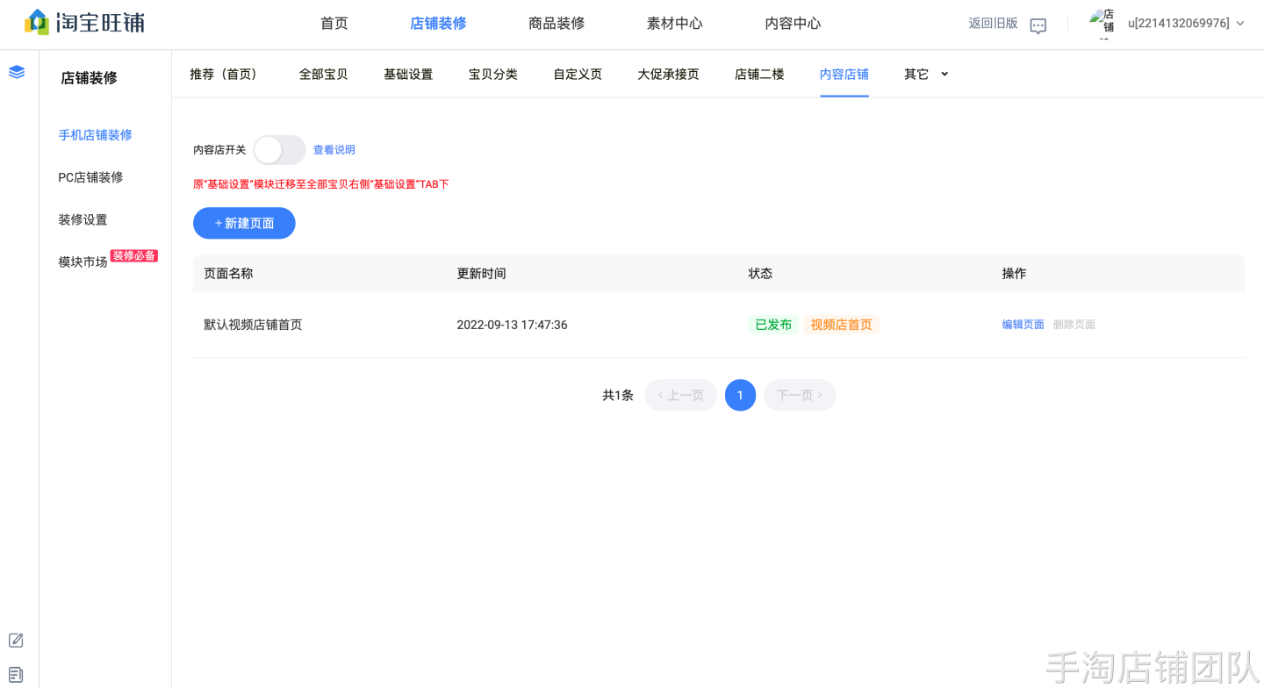Click the 新建页面 button
The image size is (1264, 688).
(244, 223)
